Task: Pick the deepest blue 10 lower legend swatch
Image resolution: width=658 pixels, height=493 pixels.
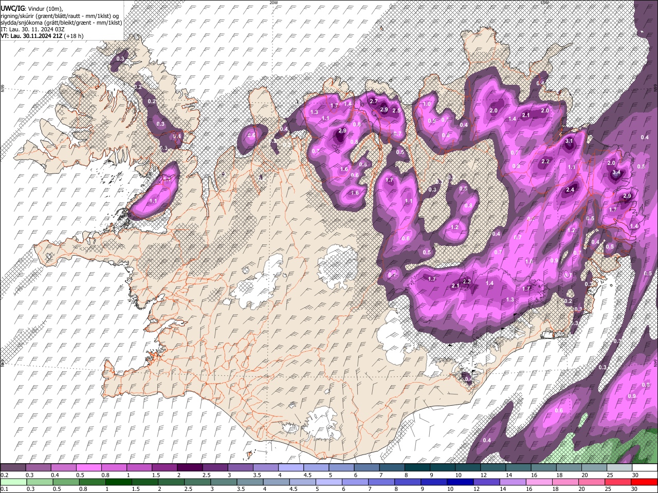Action: point(460,482)
